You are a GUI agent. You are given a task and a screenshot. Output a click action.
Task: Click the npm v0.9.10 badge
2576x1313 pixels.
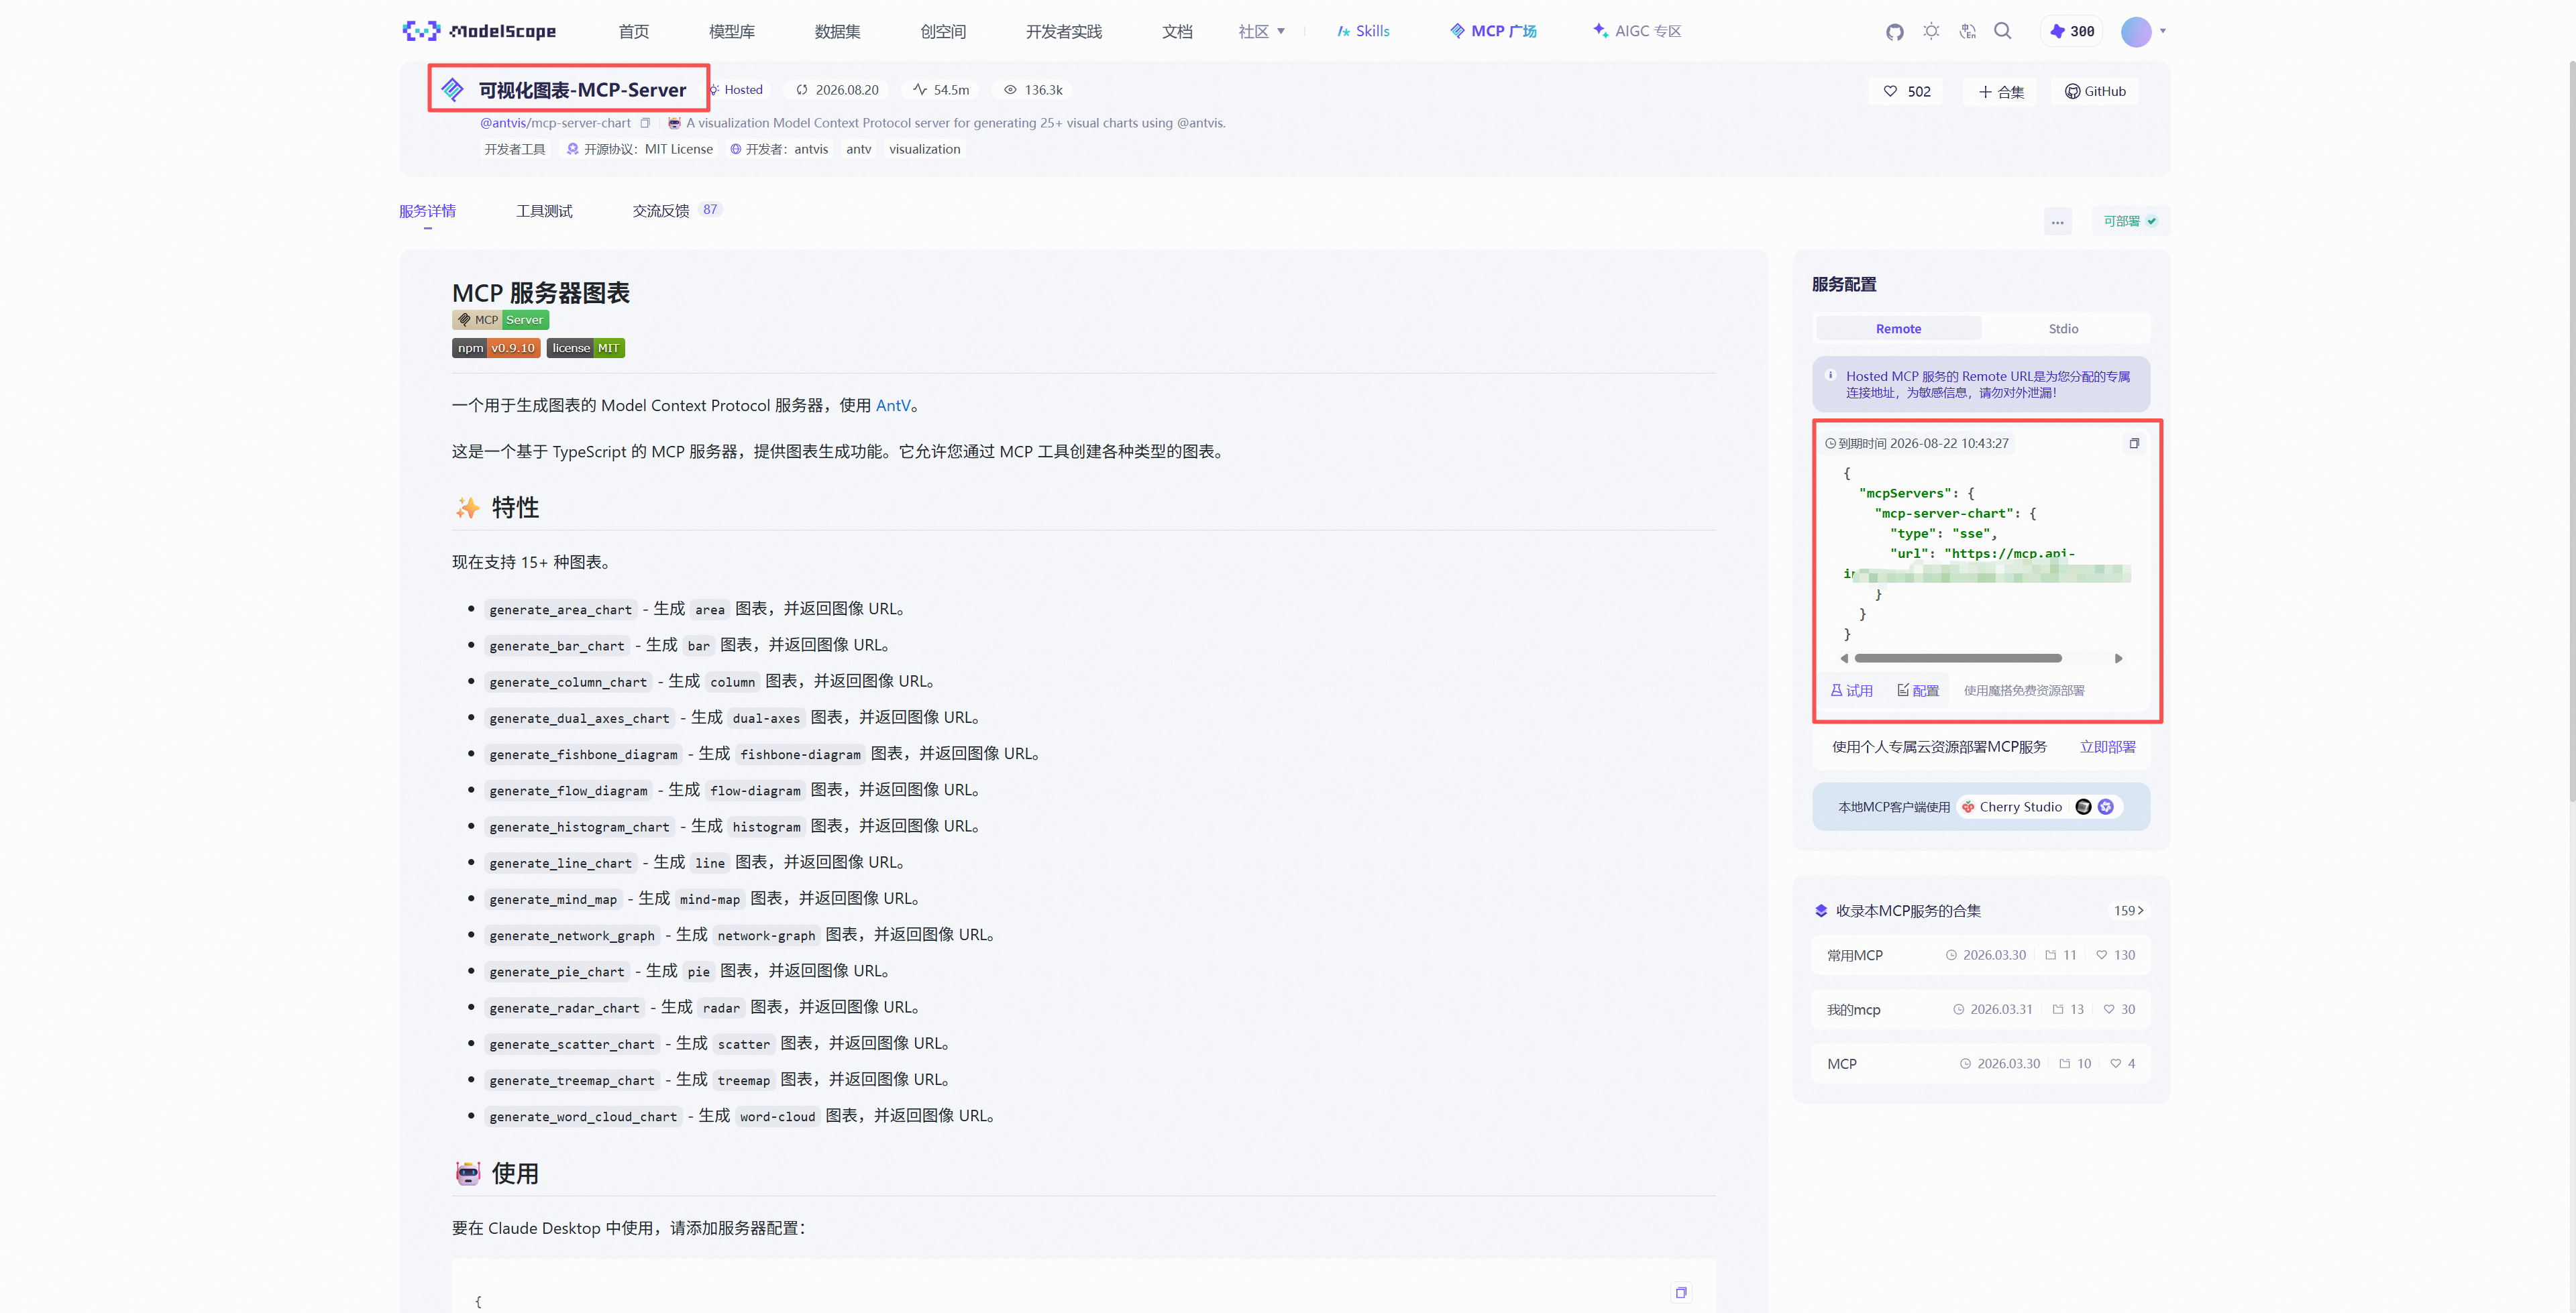496,347
